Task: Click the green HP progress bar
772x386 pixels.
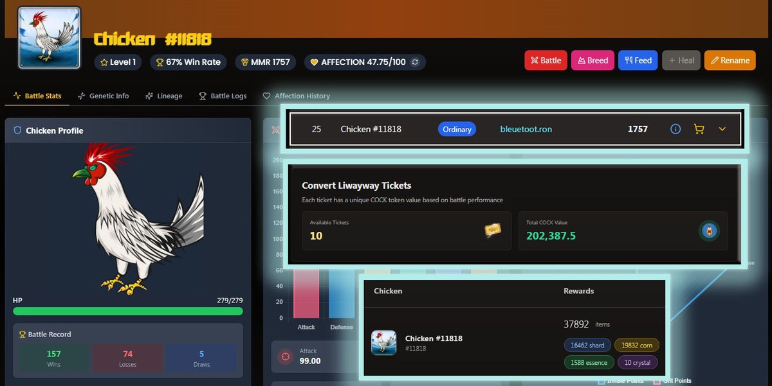Action: [x=128, y=311]
